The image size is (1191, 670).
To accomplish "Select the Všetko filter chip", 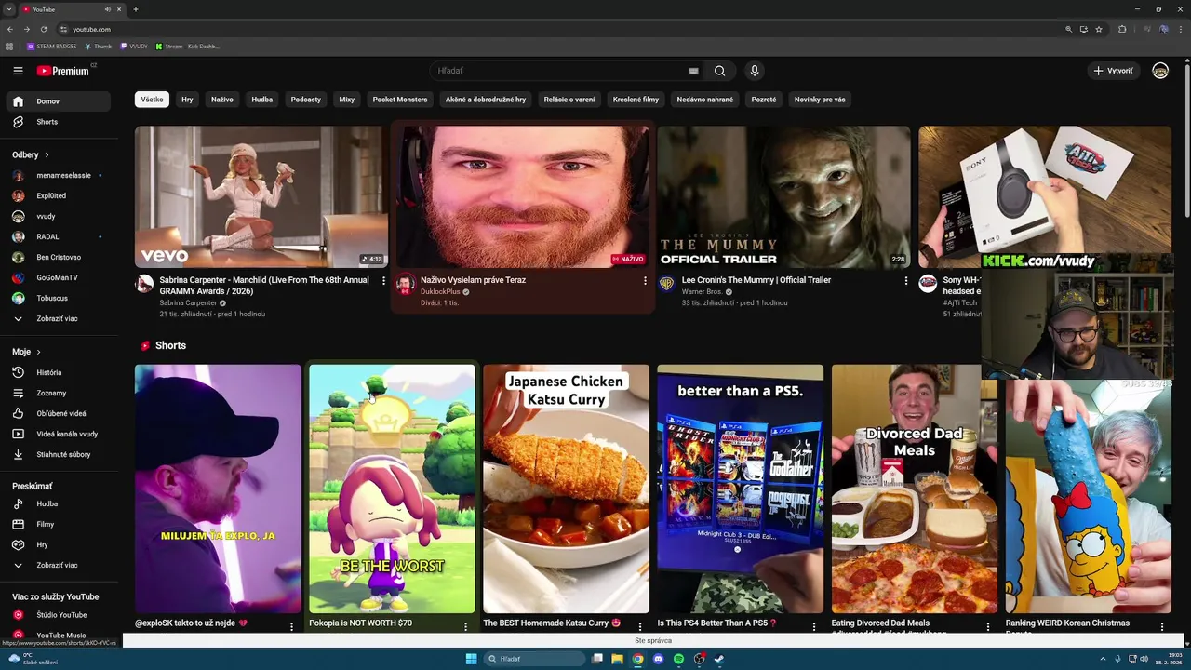I will [152, 100].
